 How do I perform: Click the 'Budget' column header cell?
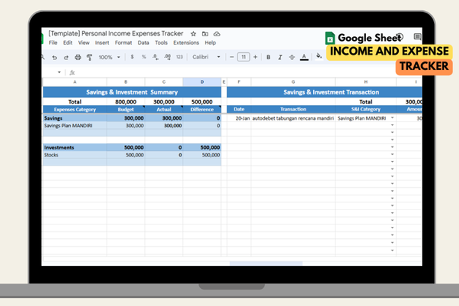[x=126, y=110]
